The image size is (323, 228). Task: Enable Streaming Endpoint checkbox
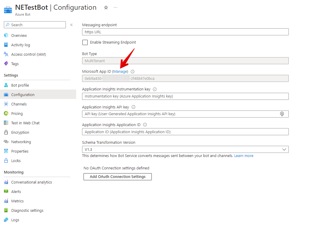(85, 42)
